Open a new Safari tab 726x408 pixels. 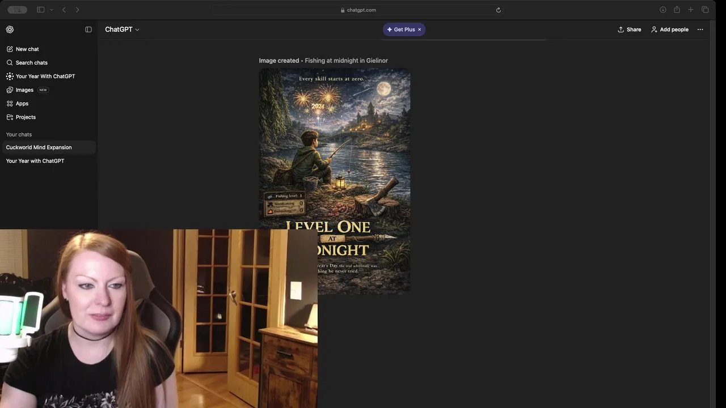[691, 10]
